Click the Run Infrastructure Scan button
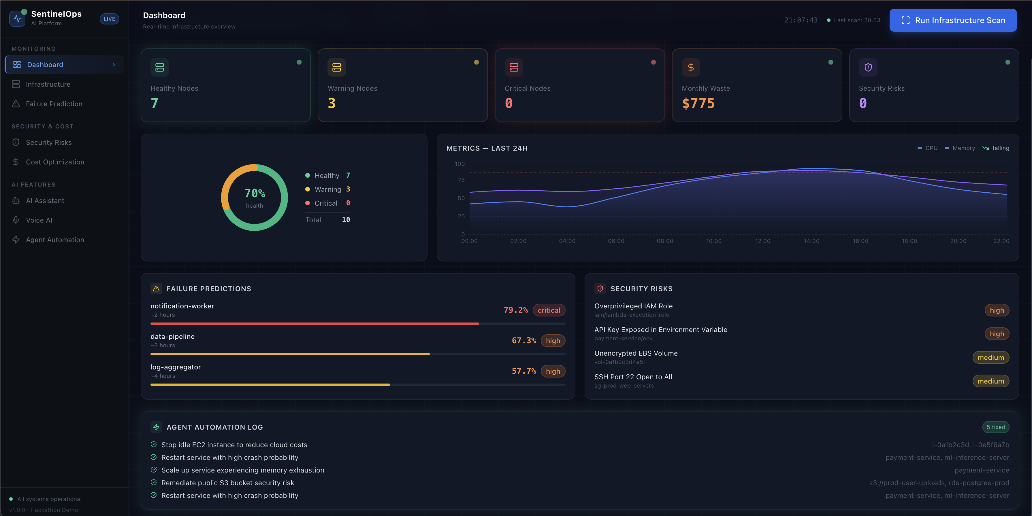1032x516 pixels. coord(953,20)
